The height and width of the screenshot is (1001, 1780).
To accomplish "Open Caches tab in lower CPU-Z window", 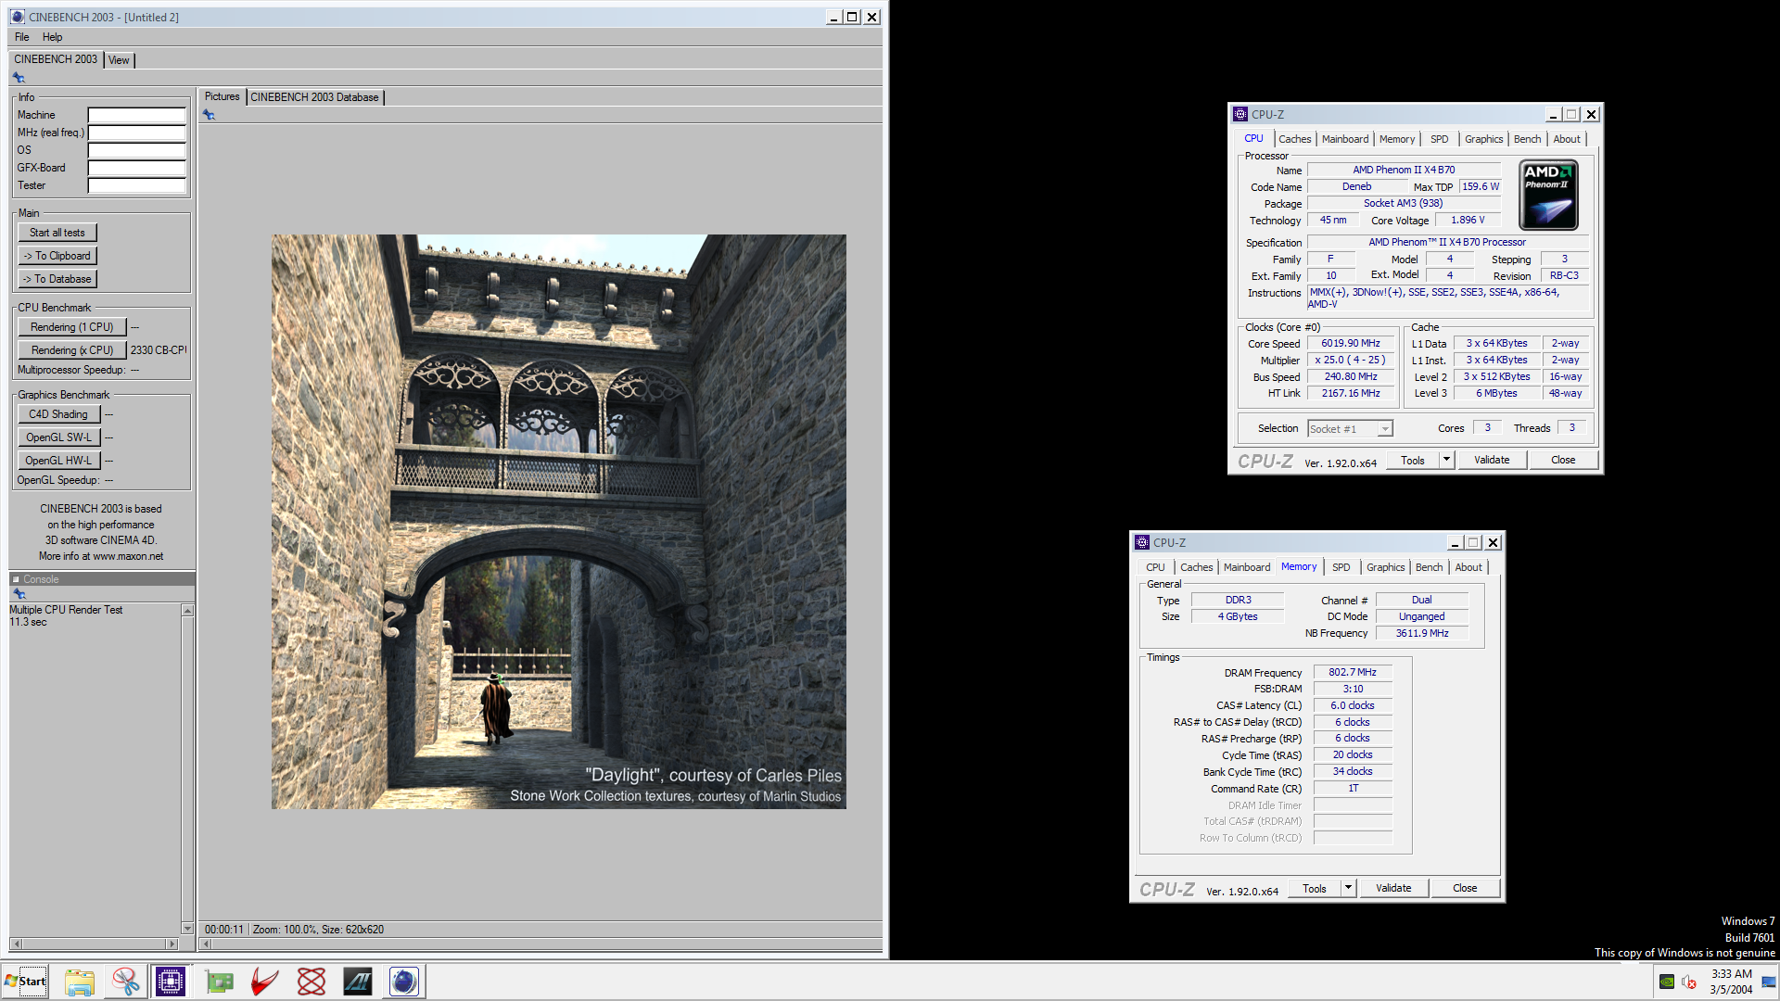I will [1197, 567].
